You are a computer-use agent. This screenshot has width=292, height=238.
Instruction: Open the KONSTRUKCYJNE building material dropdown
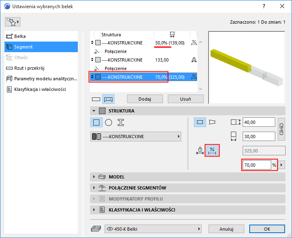136,137
